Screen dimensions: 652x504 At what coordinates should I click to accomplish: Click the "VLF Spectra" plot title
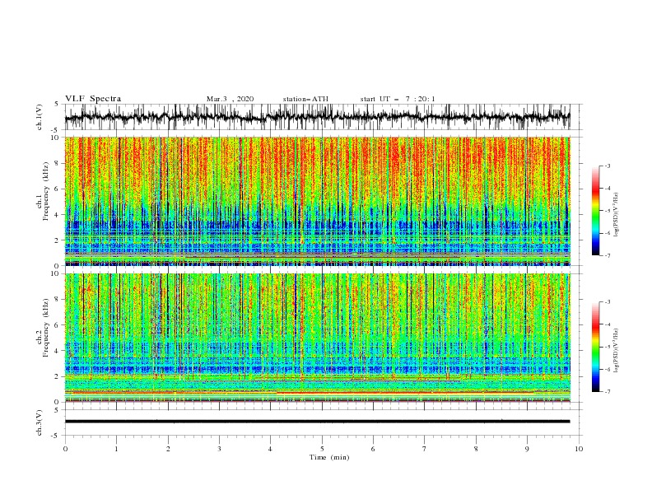[93, 99]
